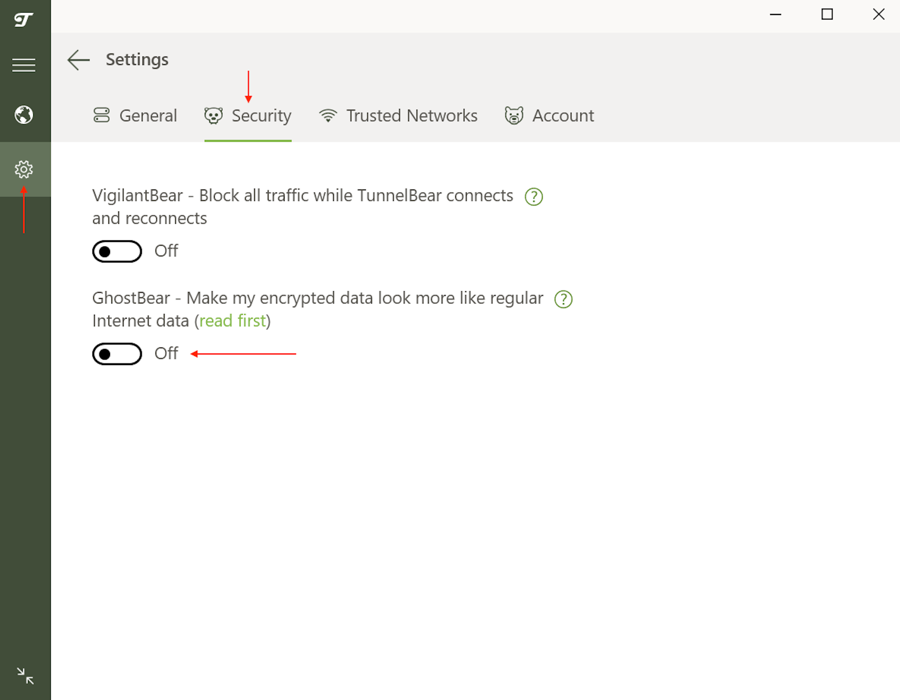Click the compact mode arrows icon

(x=25, y=676)
